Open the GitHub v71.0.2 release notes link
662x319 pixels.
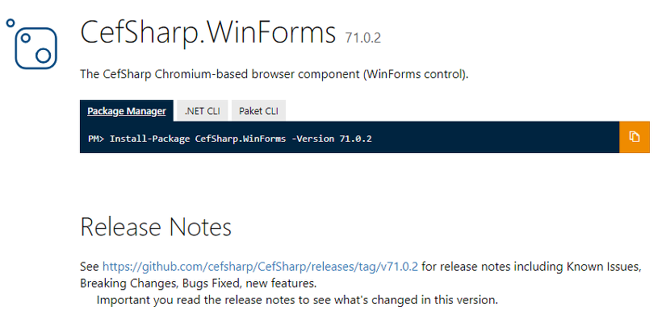coord(260,267)
